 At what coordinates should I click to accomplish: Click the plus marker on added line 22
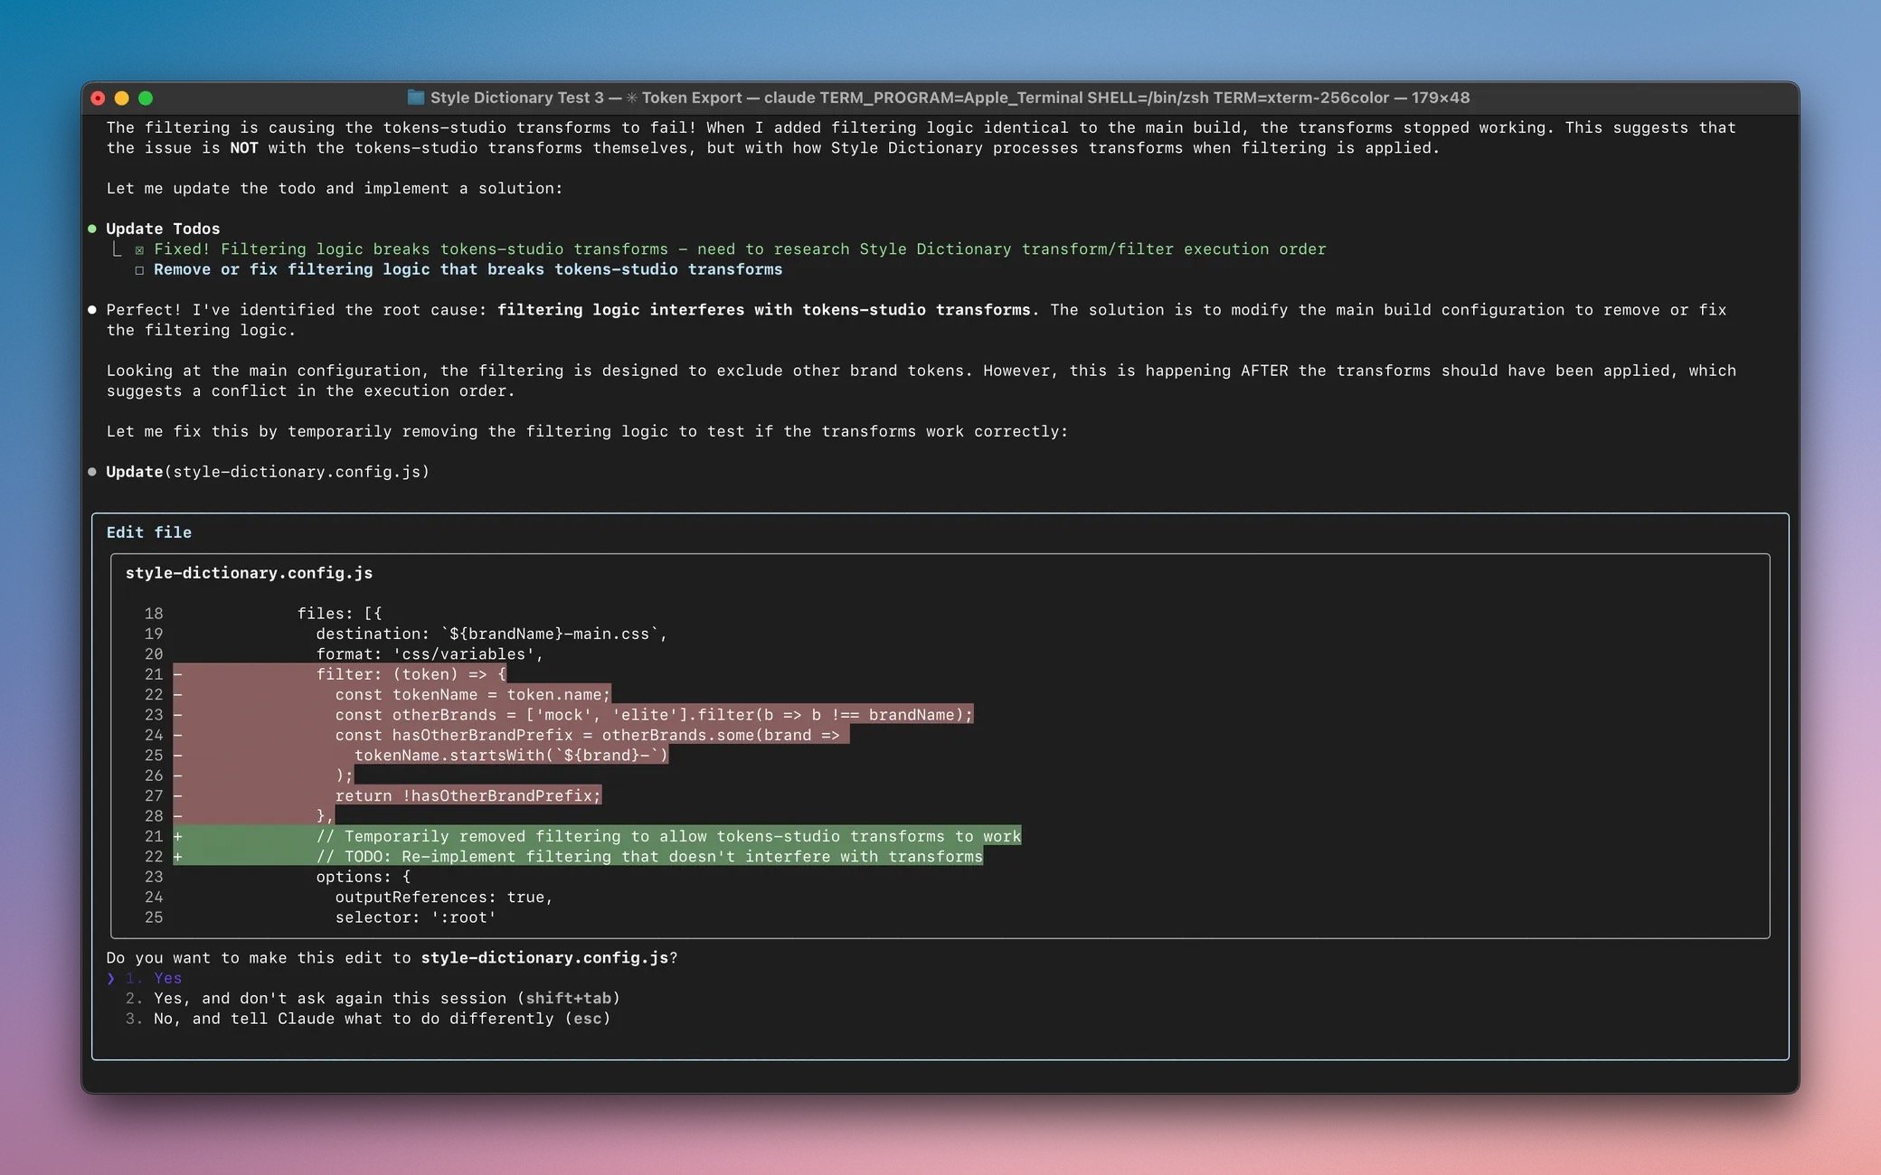[178, 857]
